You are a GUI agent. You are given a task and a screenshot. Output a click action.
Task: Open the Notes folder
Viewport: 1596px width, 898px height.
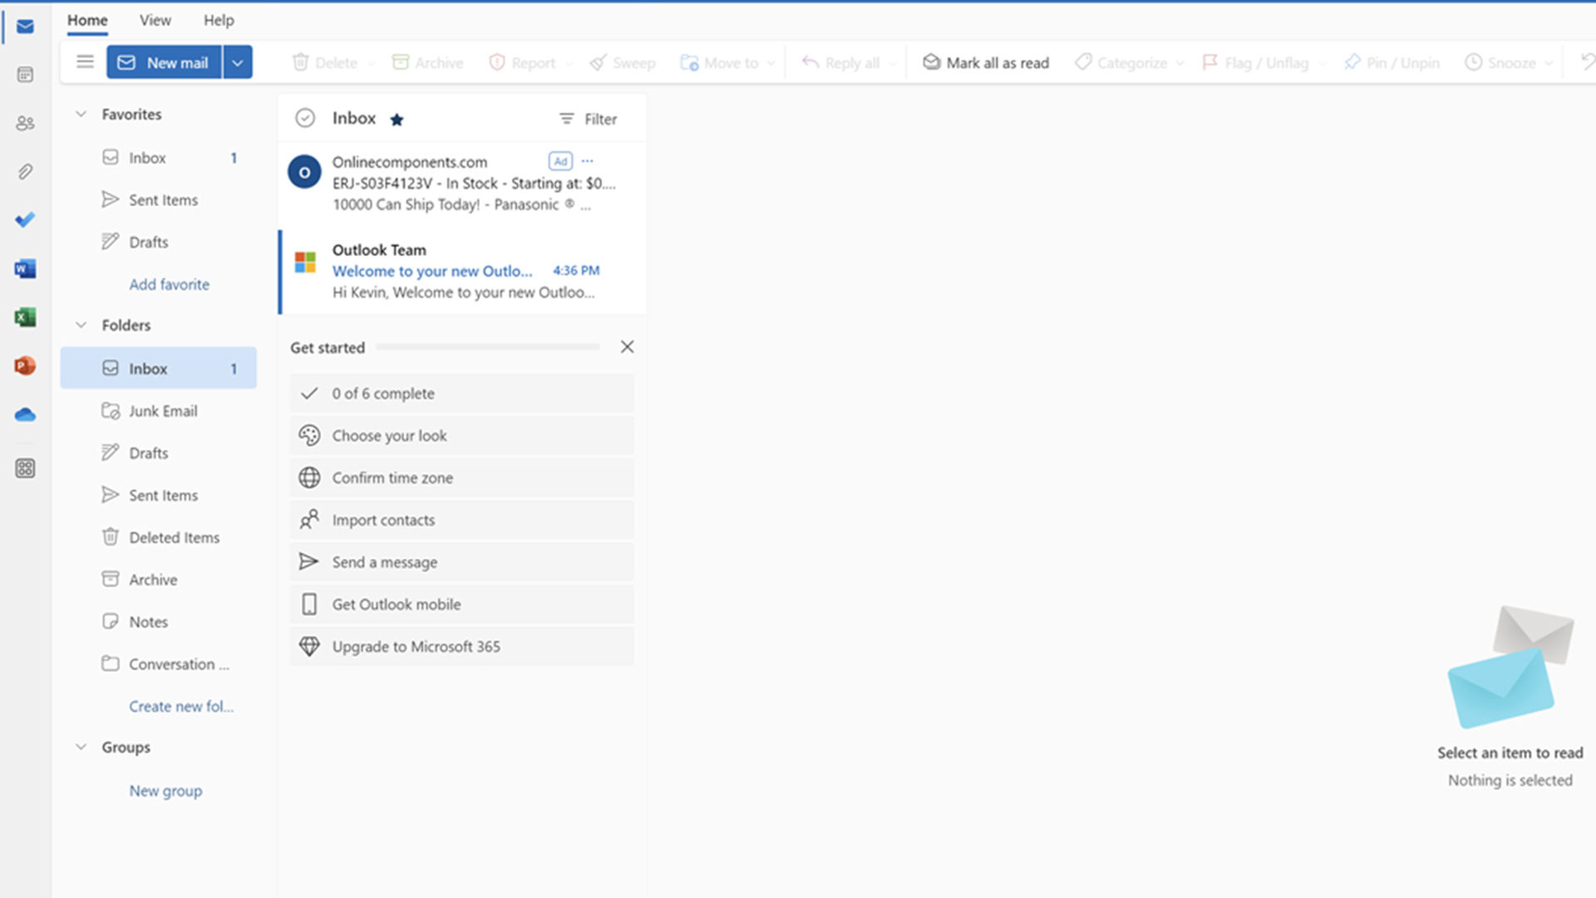tap(159, 622)
